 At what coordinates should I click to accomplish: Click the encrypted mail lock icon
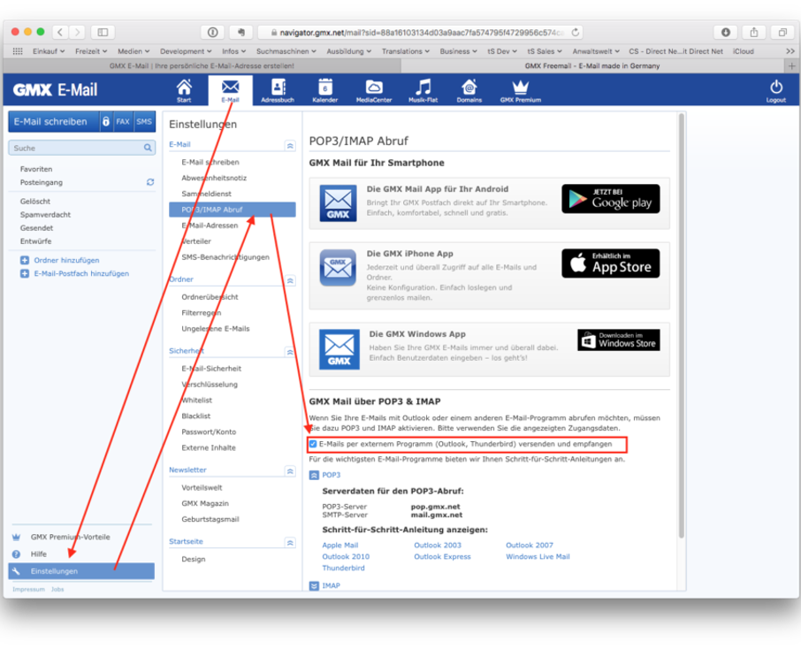[106, 122]
